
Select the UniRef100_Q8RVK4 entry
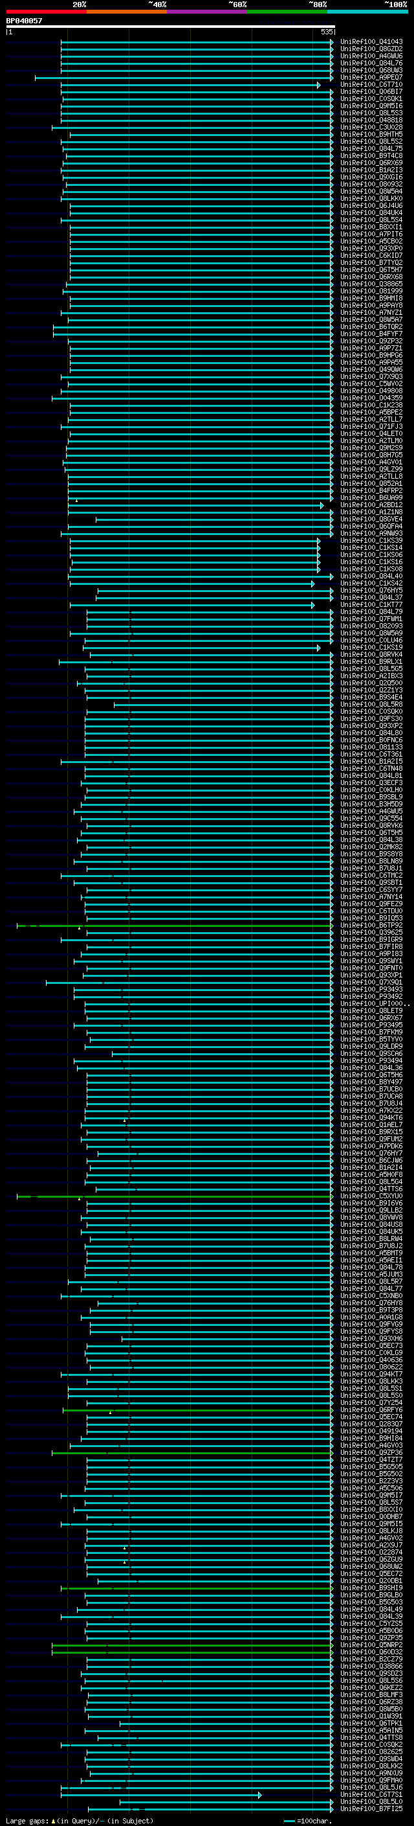click(x=371, y=654)
